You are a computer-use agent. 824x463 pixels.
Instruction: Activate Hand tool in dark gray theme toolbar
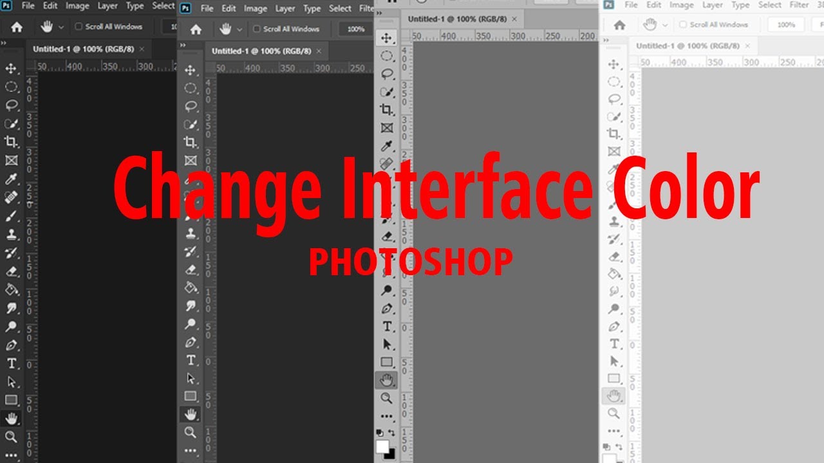191,414
